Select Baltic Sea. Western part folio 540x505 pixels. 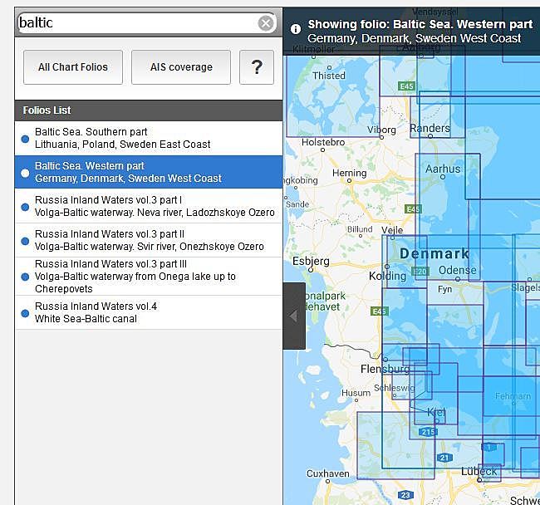[x=149, y=172]
